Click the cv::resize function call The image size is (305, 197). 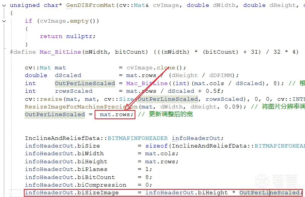[43, 99]
